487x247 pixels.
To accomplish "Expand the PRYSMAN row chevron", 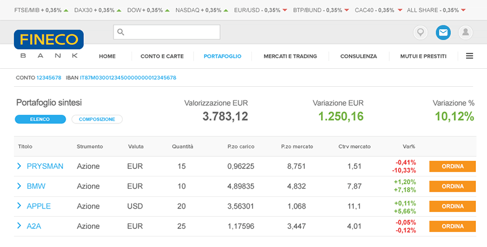I will (19, 166).
